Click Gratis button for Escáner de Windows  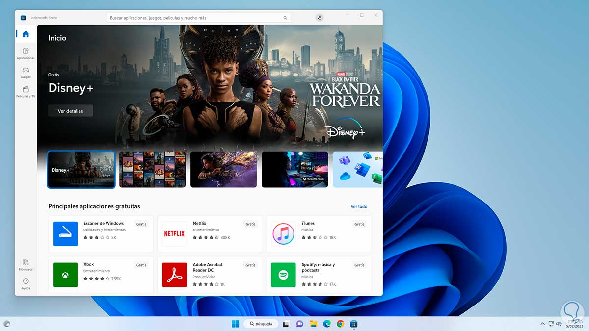pos(141,224)
